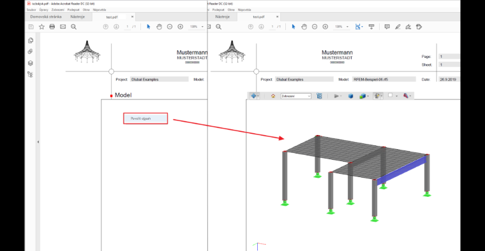485x251 pixels.
Task: Click the model render mode cubes icon
Action: pos(362,96)
